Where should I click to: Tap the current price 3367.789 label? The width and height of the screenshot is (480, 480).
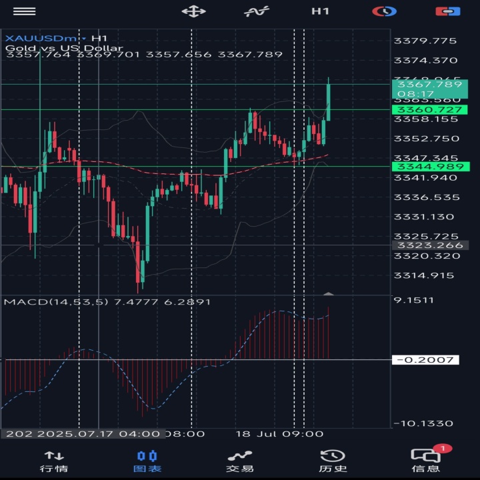coord(430,89)
